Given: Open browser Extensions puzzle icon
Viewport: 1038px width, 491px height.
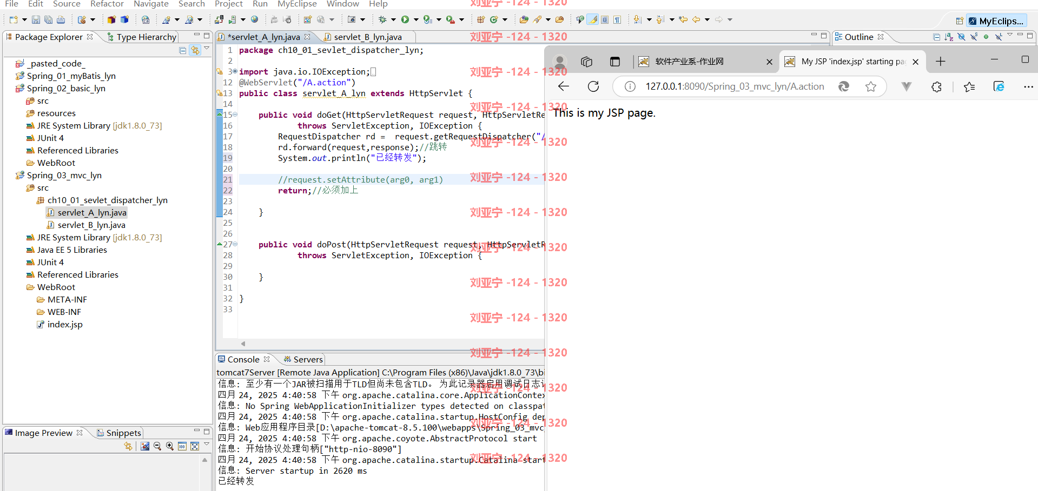Looking at the screenshot, I should pos(936,86).
